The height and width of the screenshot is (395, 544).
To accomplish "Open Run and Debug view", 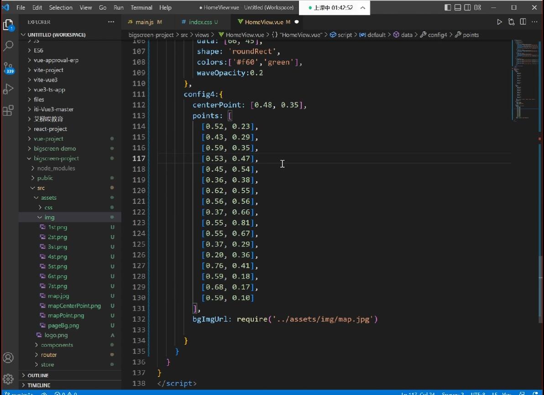I will point(8,89).
